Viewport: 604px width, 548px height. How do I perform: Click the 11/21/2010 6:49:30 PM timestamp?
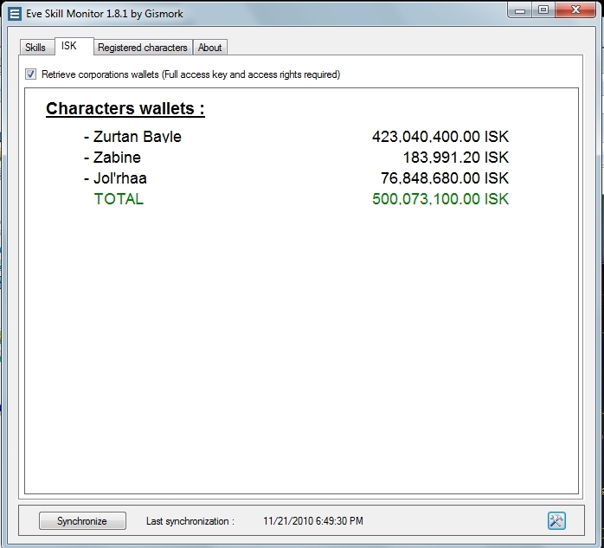click(313, 521)
